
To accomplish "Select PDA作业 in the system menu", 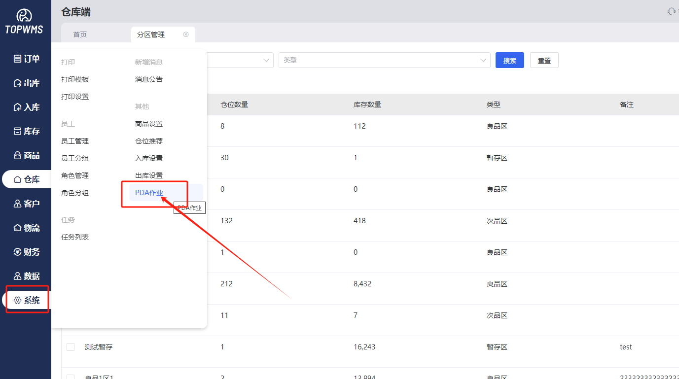I will [149, 193].
